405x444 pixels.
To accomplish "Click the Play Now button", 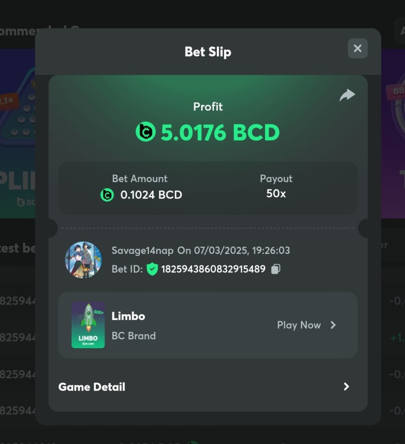I will coord(306,325).
